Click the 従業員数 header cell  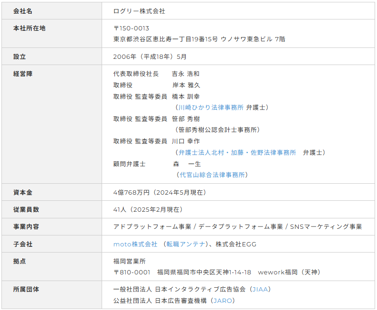(52, 209)
